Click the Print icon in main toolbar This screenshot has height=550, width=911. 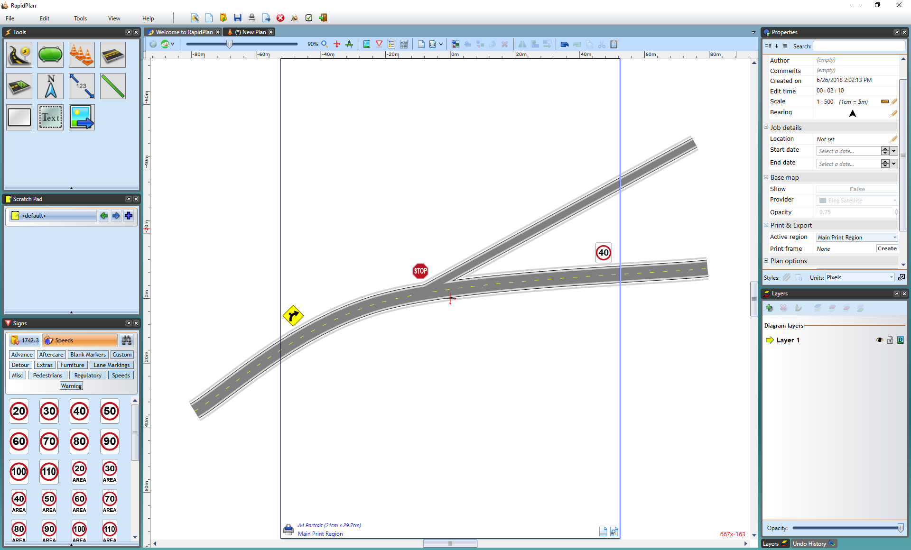click(x=252, y=18)
